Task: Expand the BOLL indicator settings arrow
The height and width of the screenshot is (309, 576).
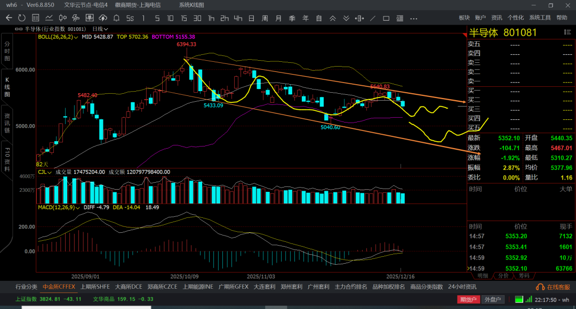Action: pos(76,37)
